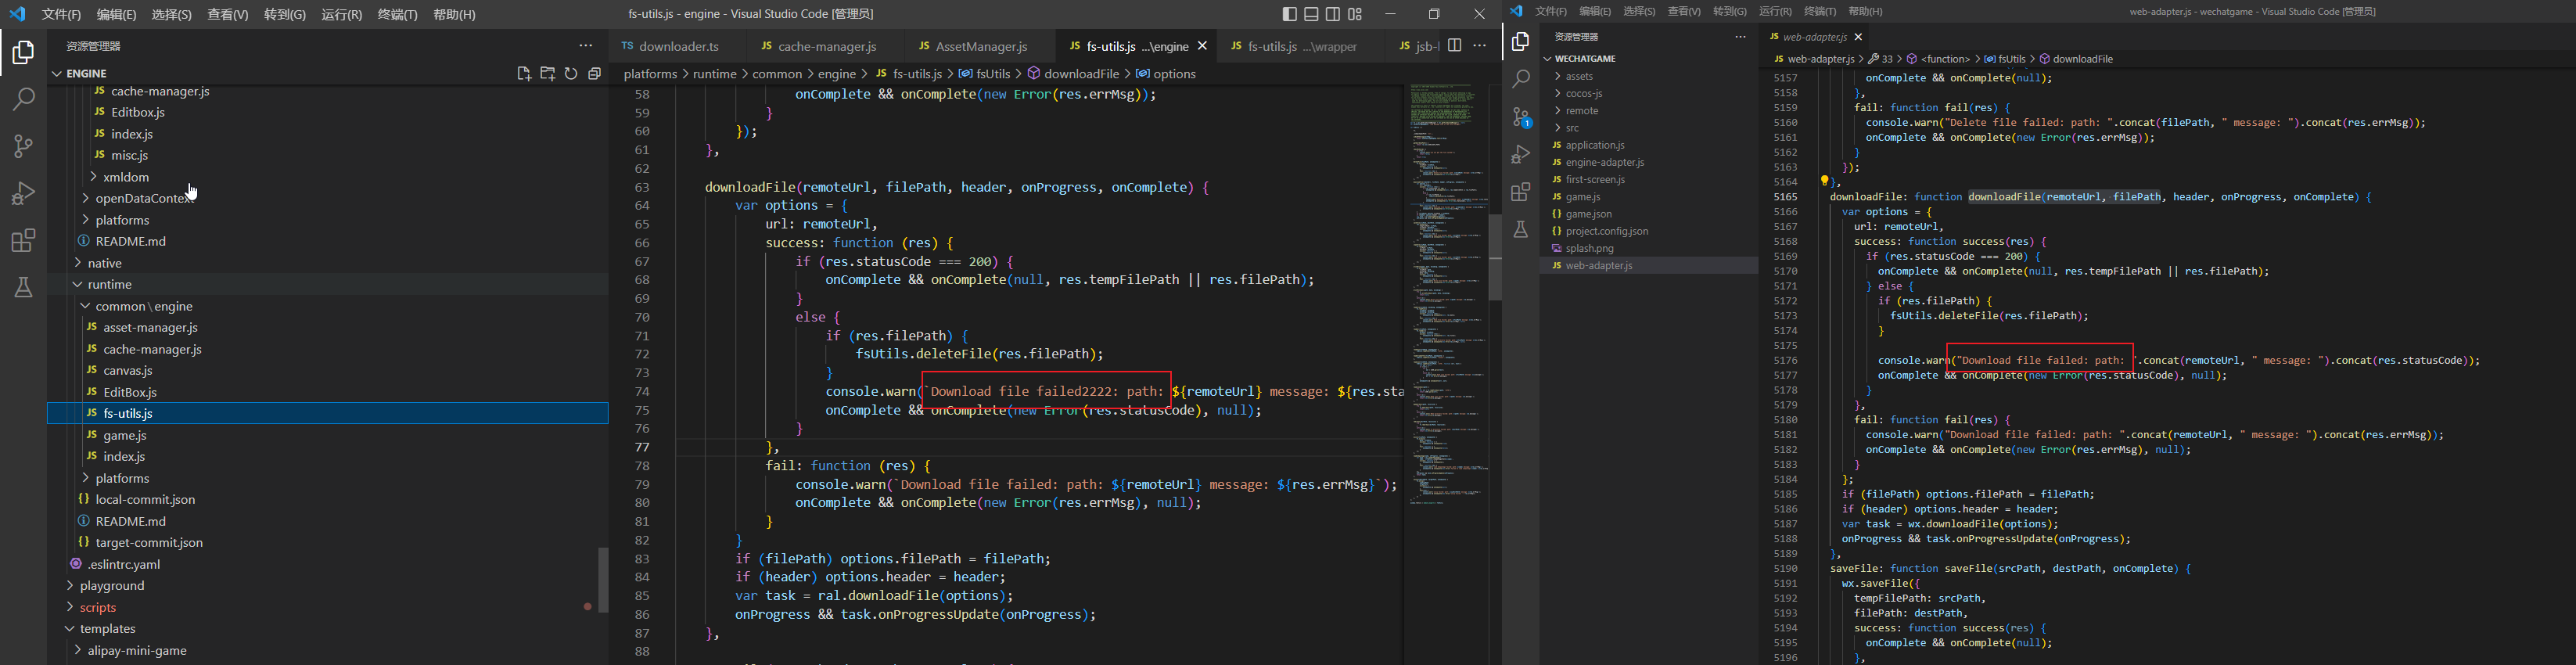The height and width of the screenshot is (665, 2576).
Task: Toggle secondary side bar in engine window
Action: tap(1333, 14)
